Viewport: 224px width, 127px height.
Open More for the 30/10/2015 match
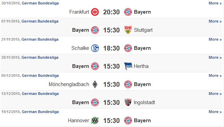click(x=215, y=3)
